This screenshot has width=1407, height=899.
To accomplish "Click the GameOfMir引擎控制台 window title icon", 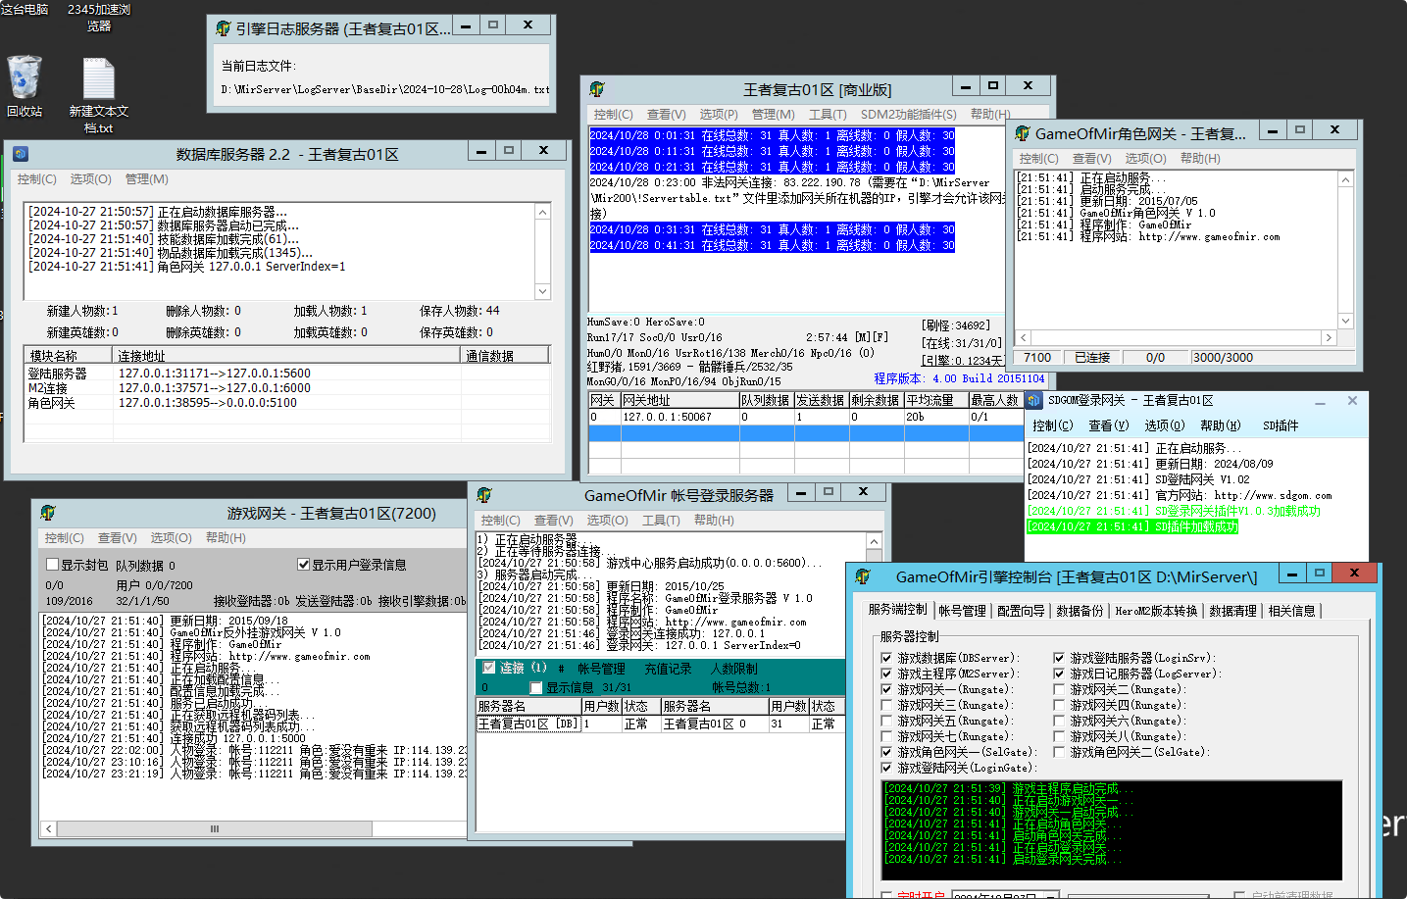I will pyautogui.click(x=864, y=576).
